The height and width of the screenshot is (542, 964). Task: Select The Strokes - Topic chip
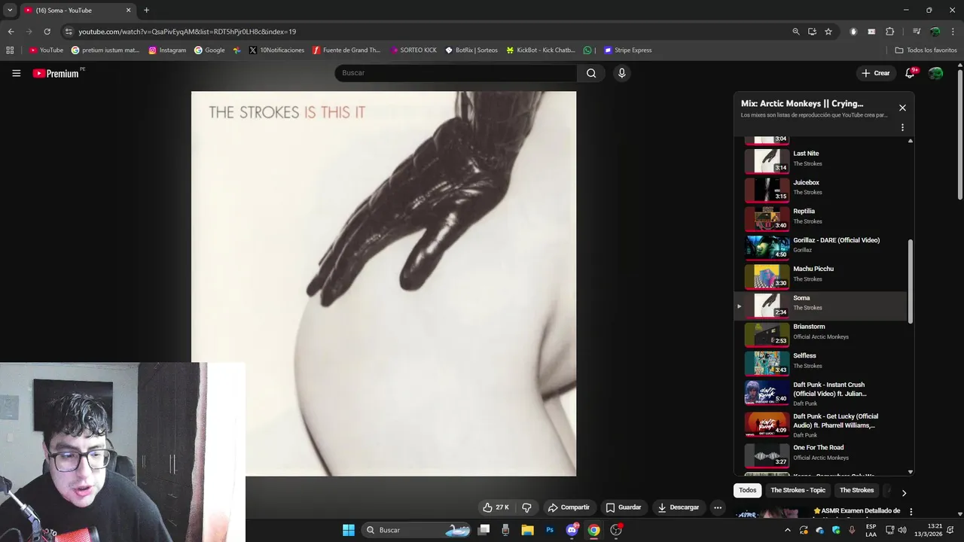[798, 490]
